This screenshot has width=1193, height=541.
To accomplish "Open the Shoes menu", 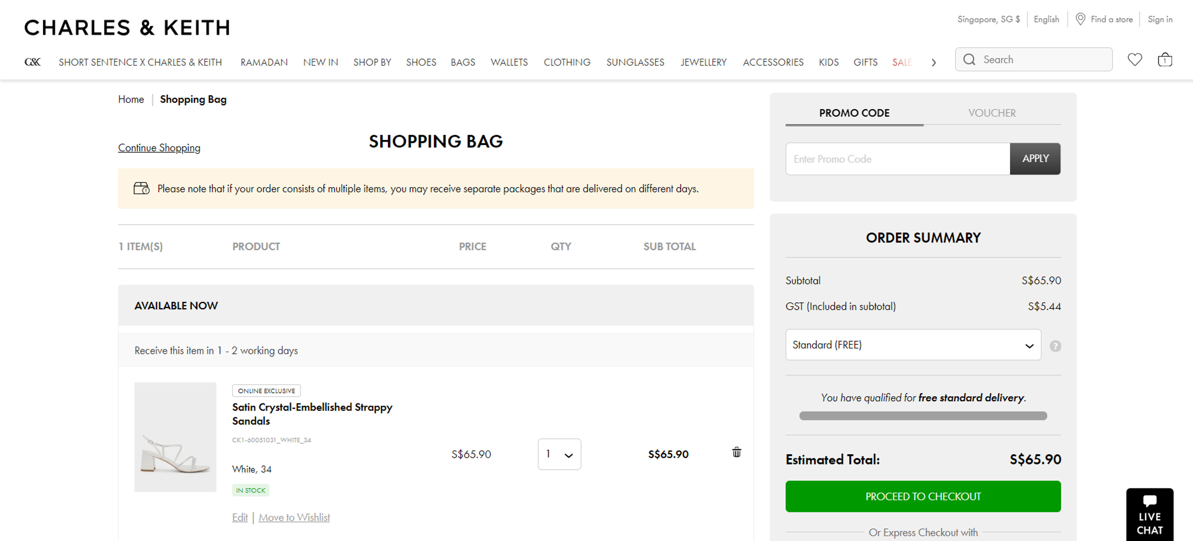I will pyautogui.click(x=421, y=62).
